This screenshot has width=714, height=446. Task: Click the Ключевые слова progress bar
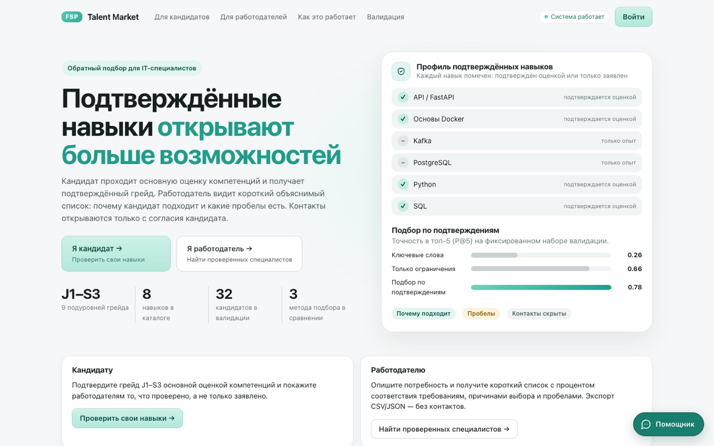tap(541, 255)
